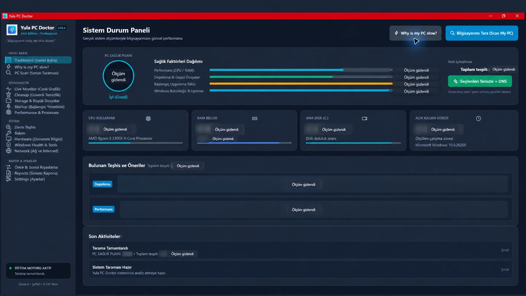Click the Bakım wrench icon
Image resolution: width=526 pixels, height=296 pixels.
click(8, 133)
